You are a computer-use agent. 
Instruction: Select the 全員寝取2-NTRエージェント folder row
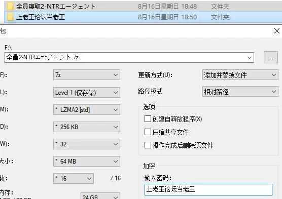tap(143, 7)
